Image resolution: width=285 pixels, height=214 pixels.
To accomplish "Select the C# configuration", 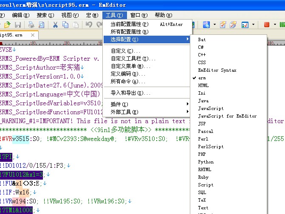I will (229, 47).
